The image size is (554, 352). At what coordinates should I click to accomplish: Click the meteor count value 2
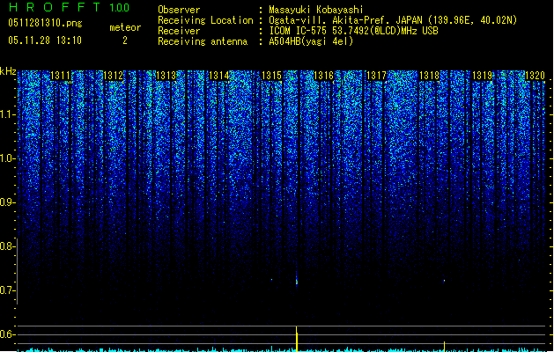(x=125, y=40)
